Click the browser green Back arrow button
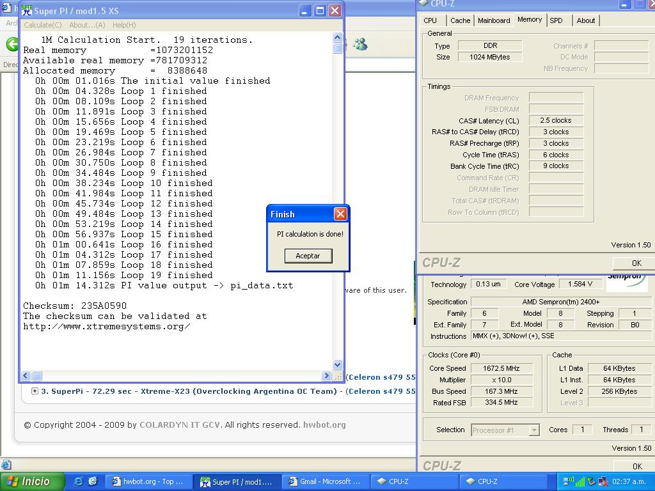 (13, 44)
